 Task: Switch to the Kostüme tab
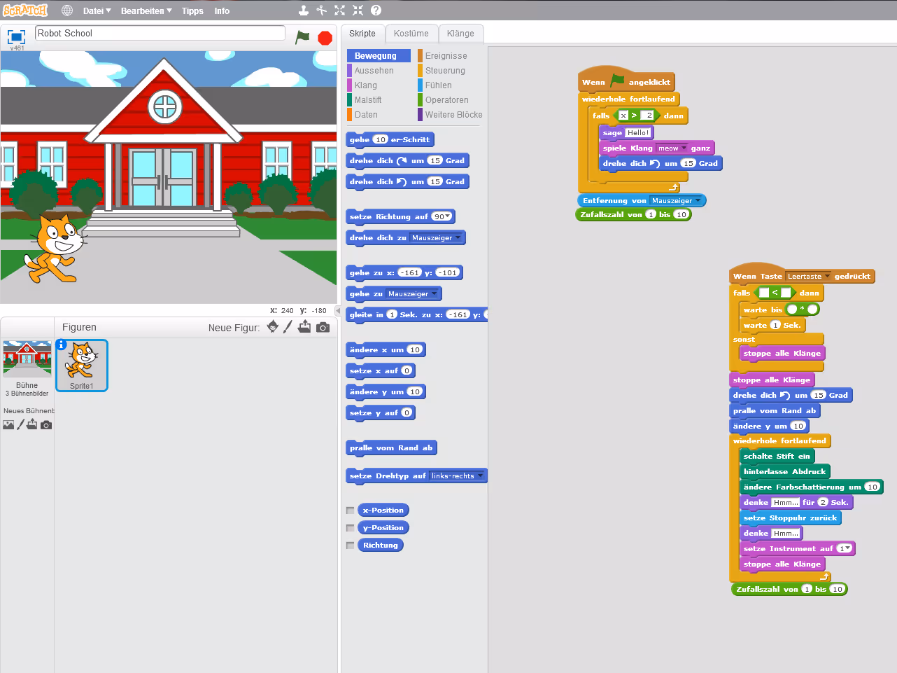point(411,33)
